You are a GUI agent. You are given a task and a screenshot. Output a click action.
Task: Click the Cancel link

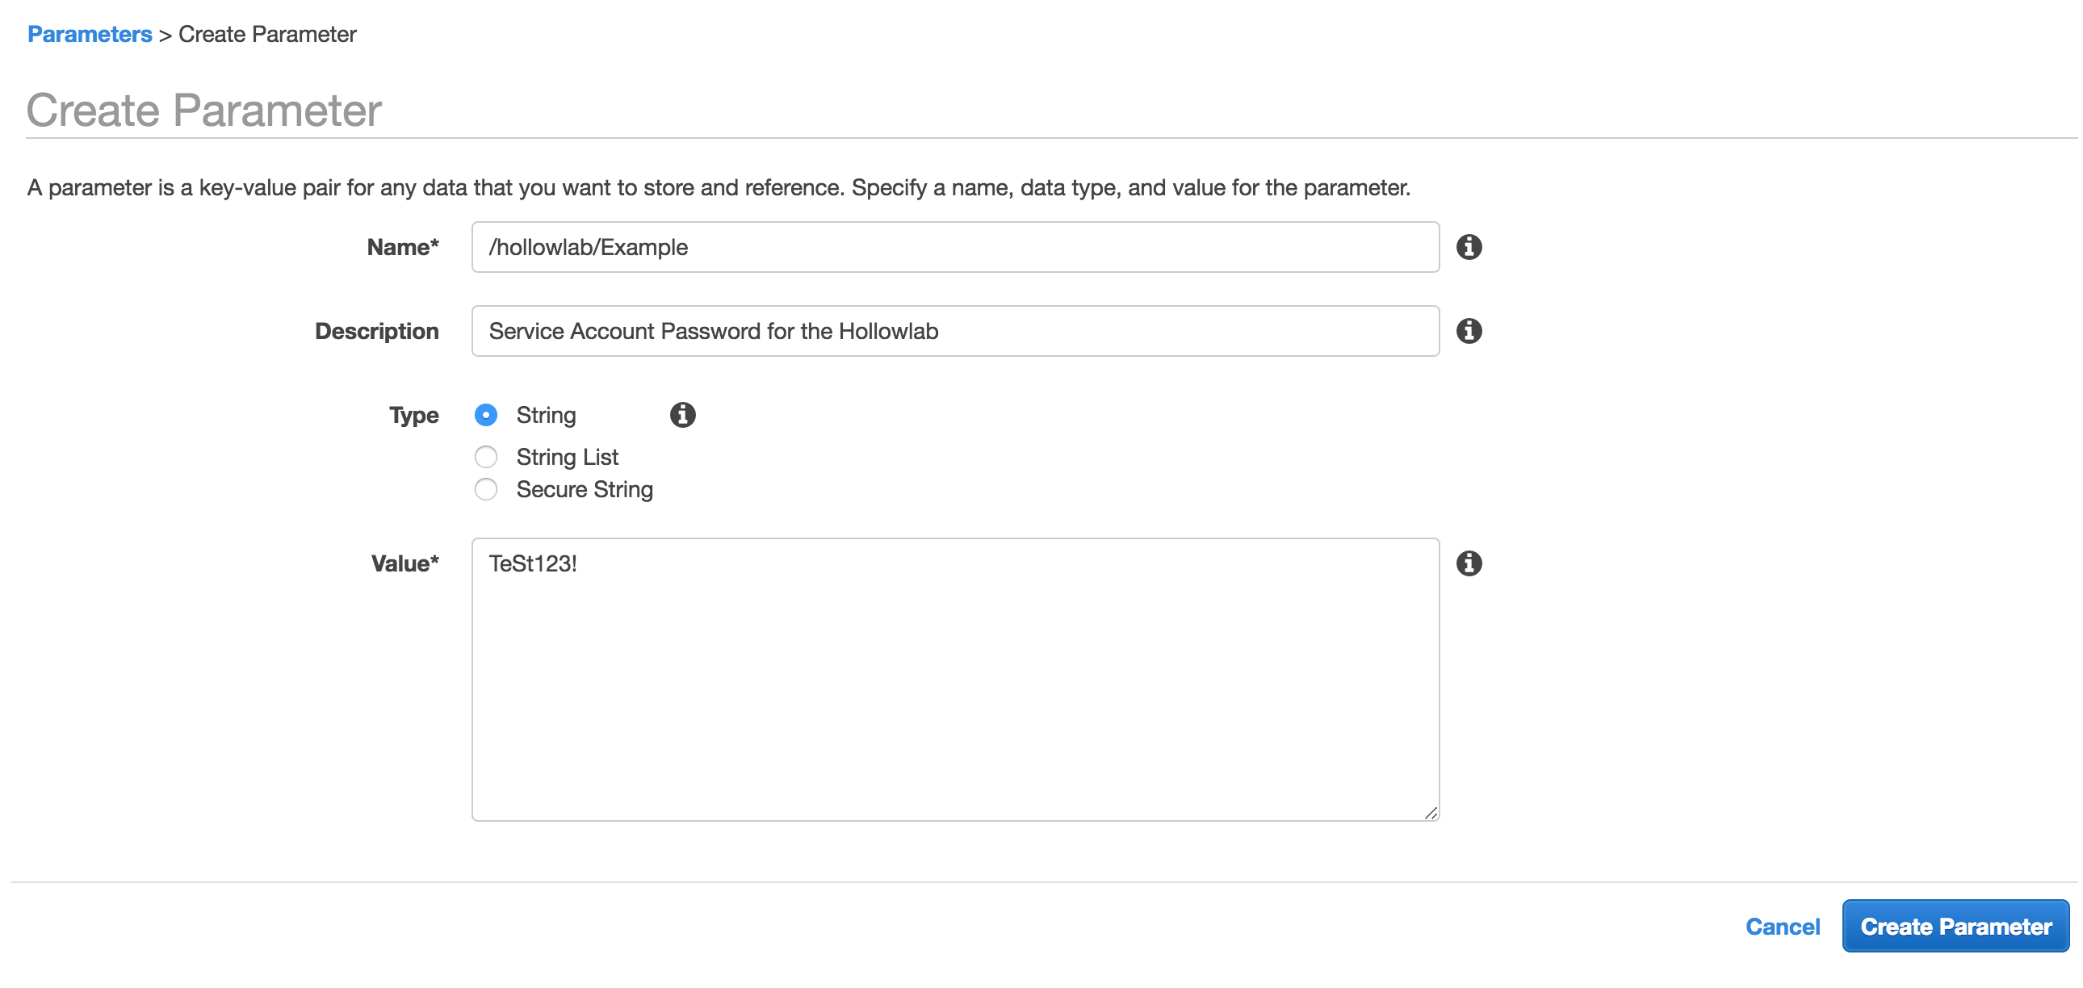click(x=1782, y=927)
